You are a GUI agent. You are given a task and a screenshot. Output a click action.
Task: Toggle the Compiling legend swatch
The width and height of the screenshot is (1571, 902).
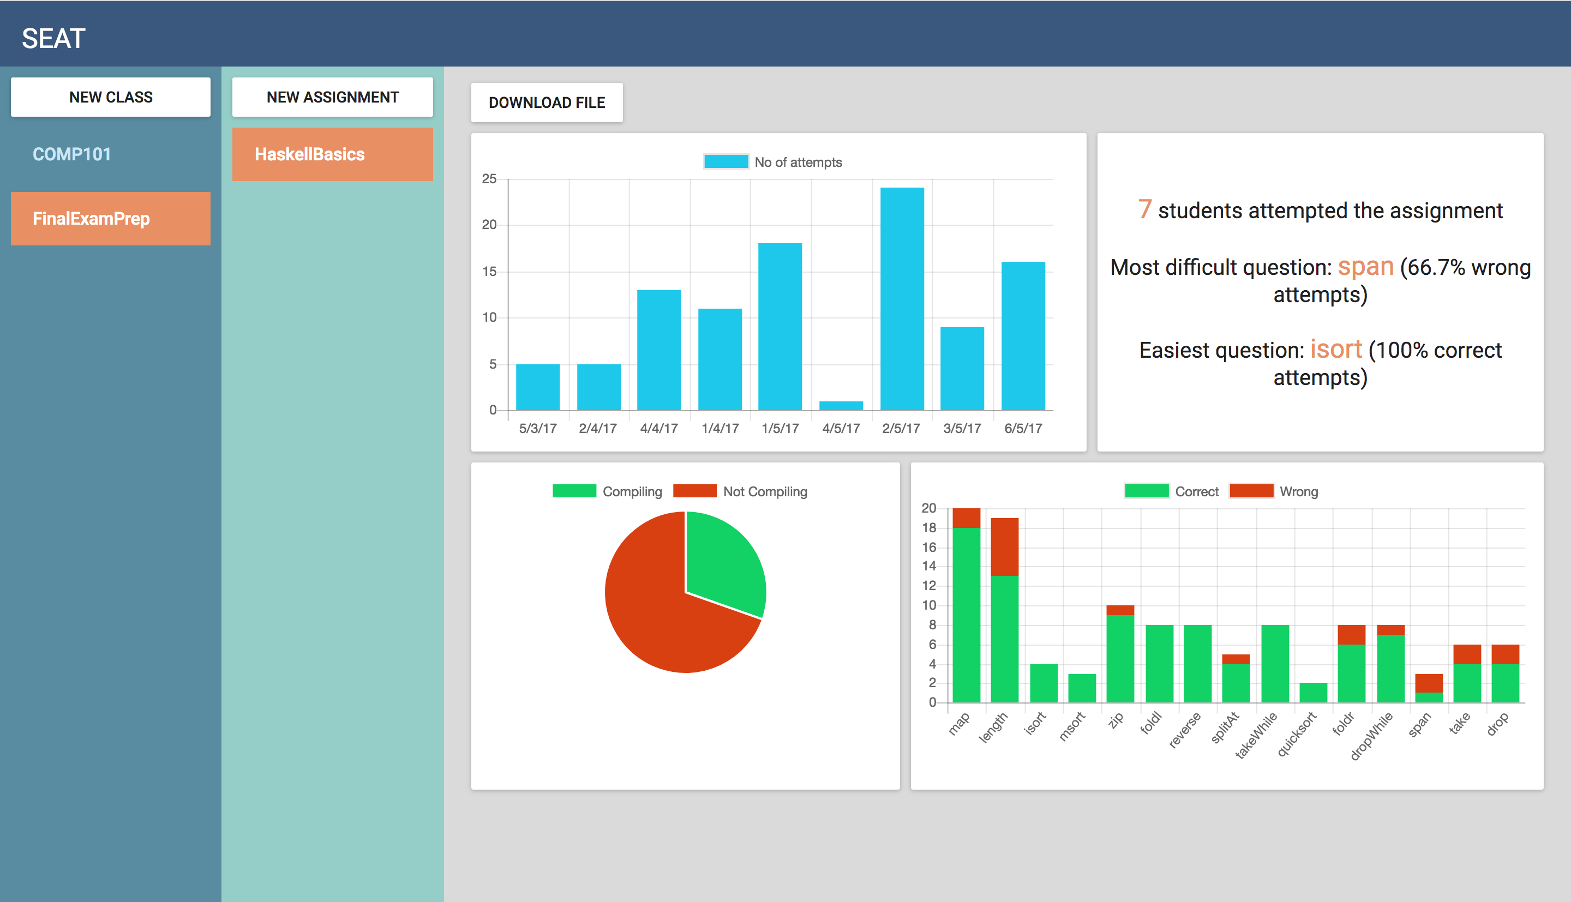(x=574, y=491)
